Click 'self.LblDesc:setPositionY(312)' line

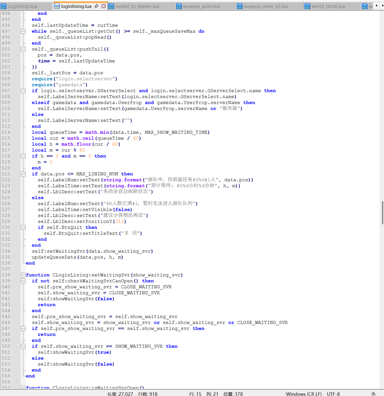(x=82, y=221)
